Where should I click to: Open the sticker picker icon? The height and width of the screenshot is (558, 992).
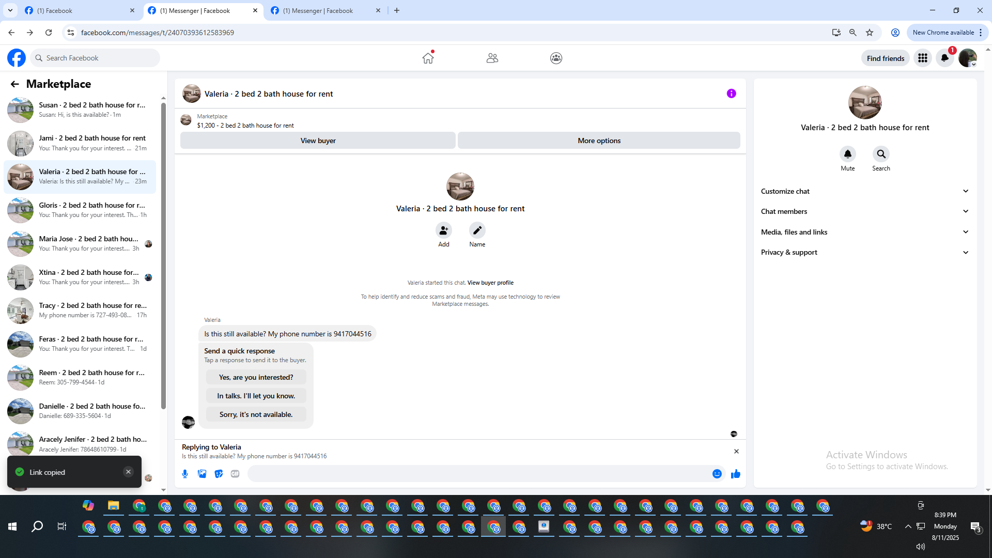[219, 474]
